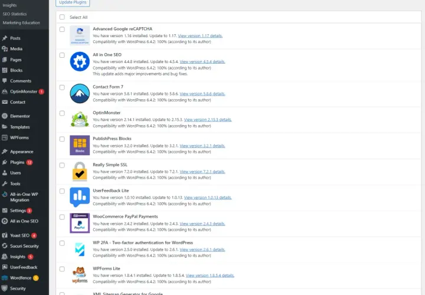Tick the Advanced Google reCAPTCHA checkbox
The image size is (425, 295).
(x=62, y=29)
